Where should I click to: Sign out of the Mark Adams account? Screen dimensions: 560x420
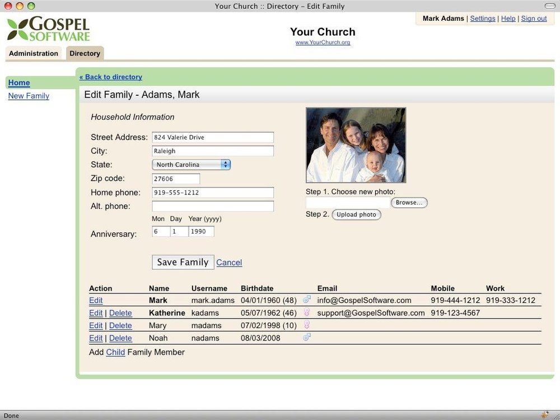(x=534, y=18)
